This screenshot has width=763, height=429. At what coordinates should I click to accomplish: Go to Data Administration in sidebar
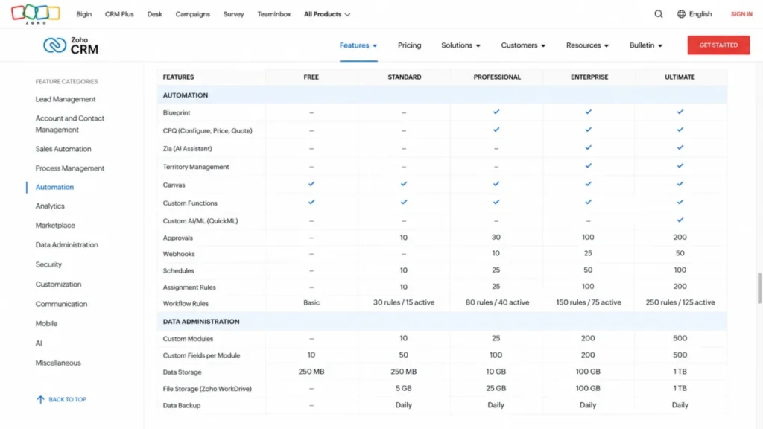[x=66, y=244]
